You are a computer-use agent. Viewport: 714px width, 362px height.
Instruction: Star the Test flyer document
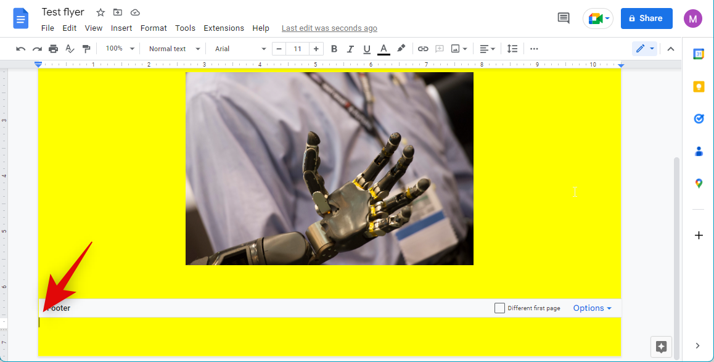[101, 12]
